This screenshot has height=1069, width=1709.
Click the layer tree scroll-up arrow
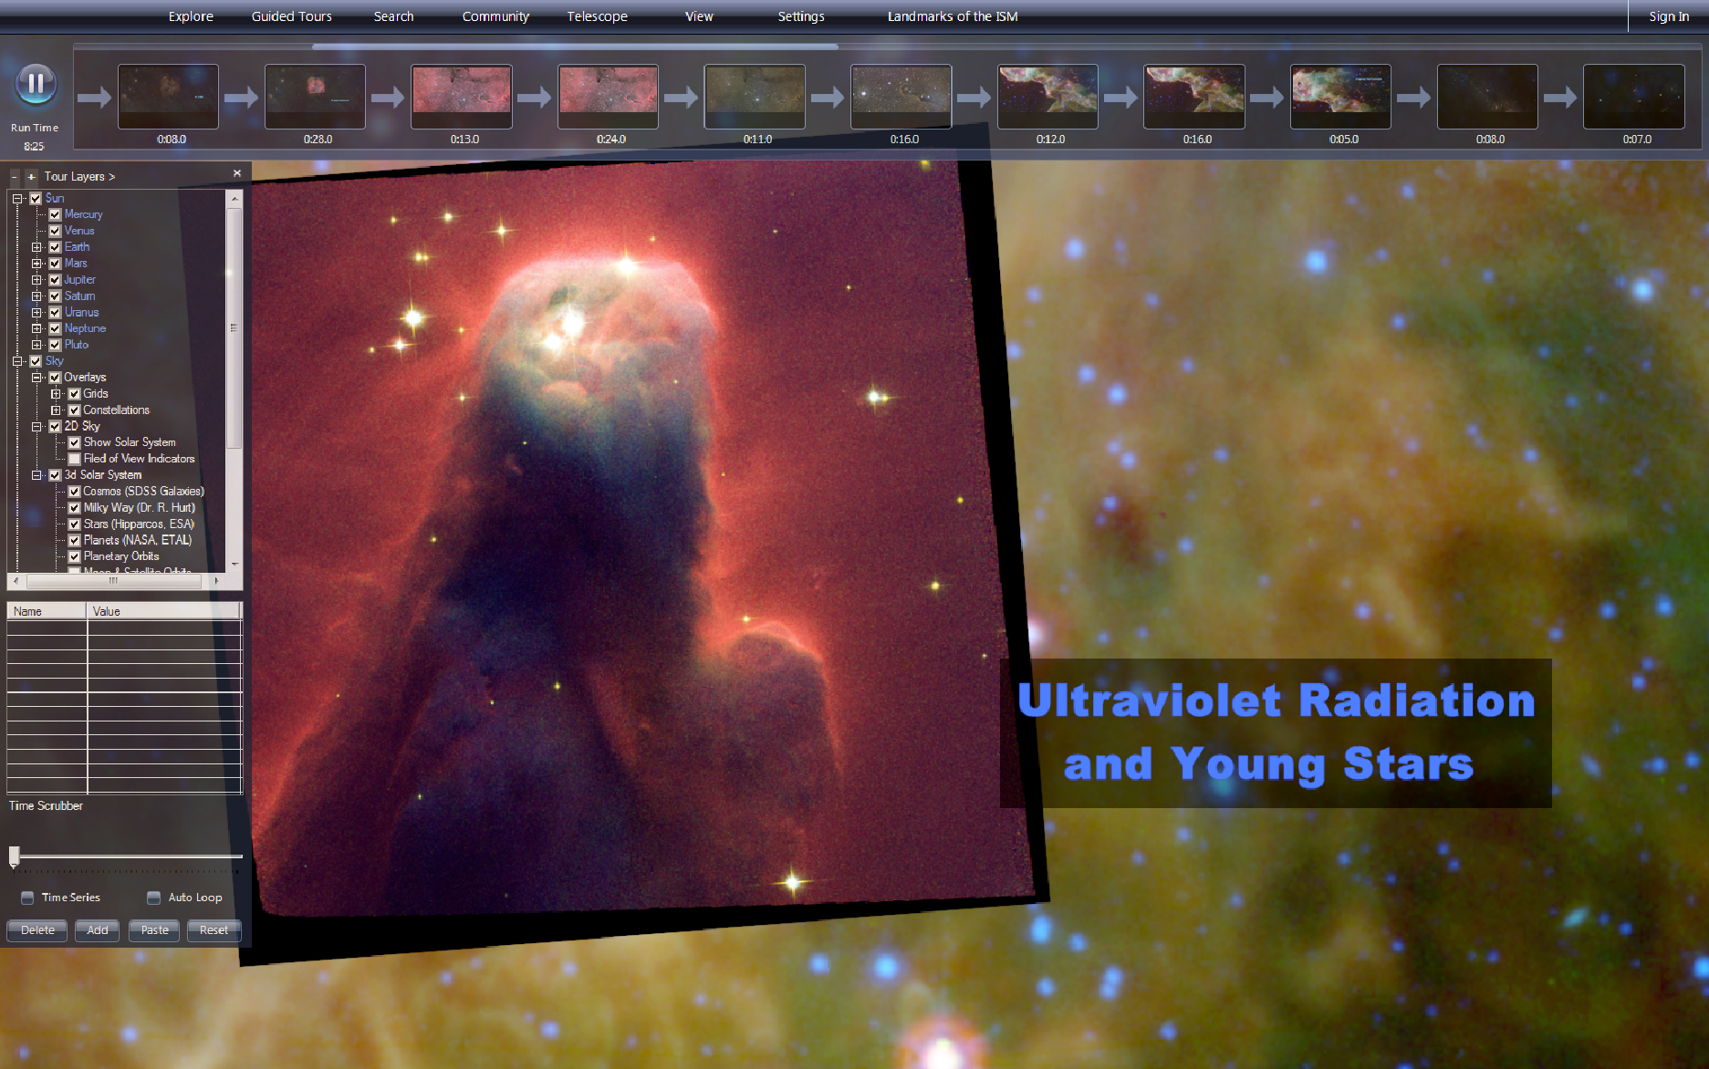pos(234,198)
